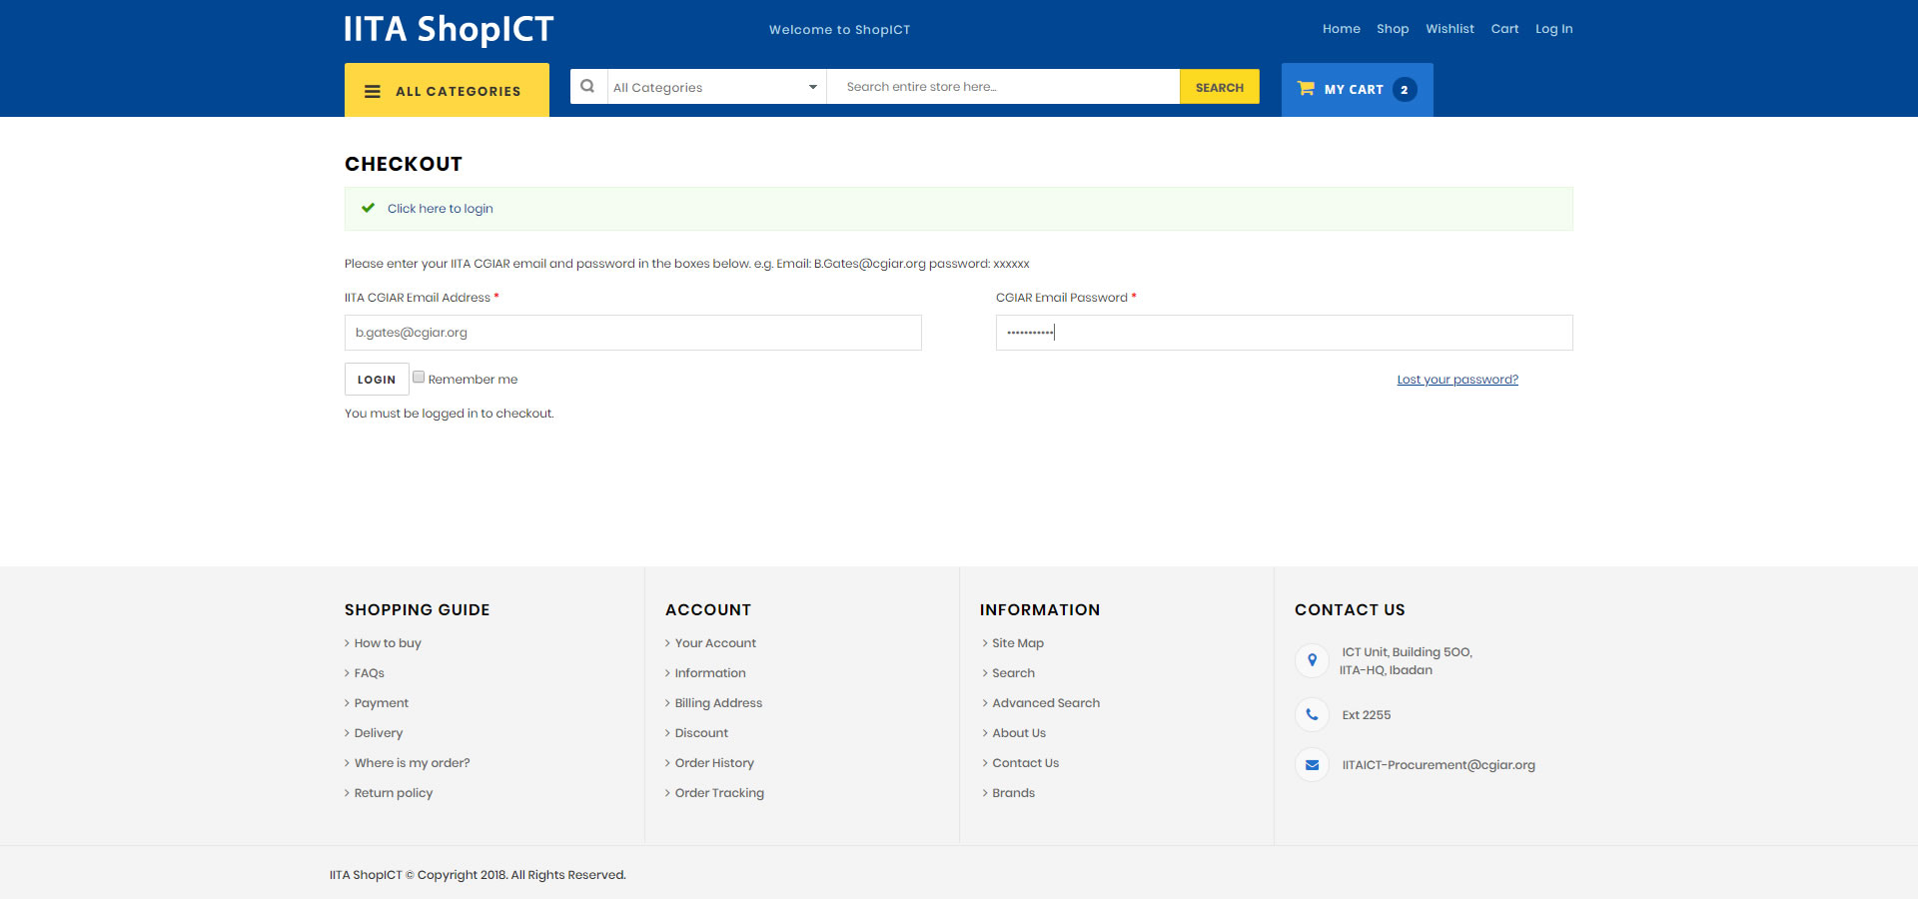
Task: Open Cart in the top navigation
Action: pos(1504,29)
